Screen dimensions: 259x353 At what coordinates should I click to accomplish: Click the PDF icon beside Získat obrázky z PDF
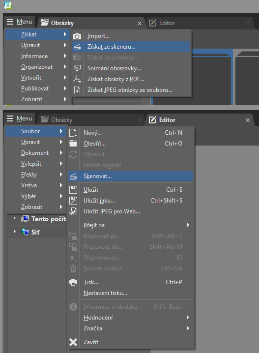tap(77, 79)
